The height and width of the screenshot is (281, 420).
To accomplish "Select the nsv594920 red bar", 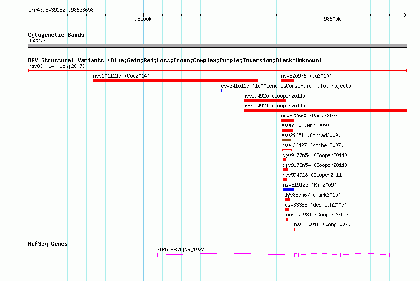I will click(265, 100).
